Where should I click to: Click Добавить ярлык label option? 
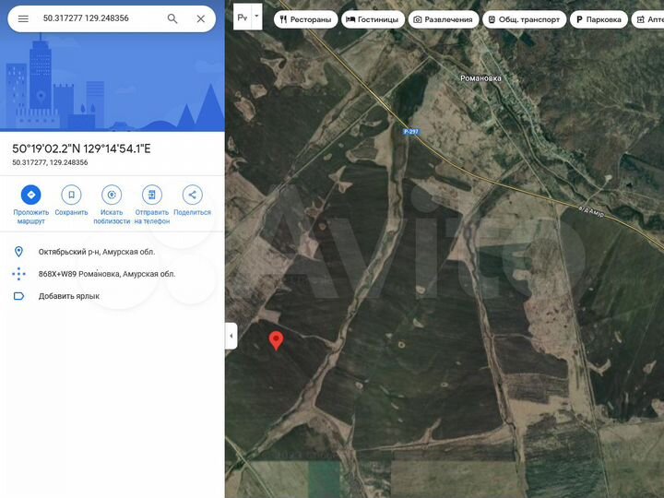(69, 296)
